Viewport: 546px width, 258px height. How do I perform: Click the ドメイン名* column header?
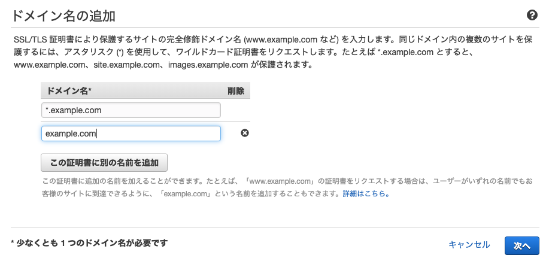(69, 91)
